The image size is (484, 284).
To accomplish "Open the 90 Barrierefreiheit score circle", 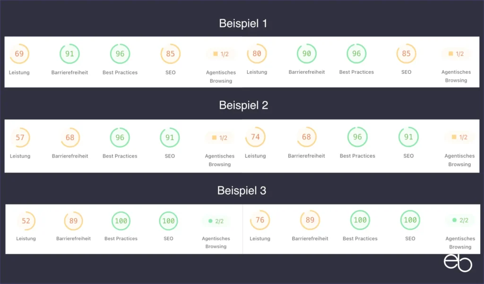I will point(306,53).
